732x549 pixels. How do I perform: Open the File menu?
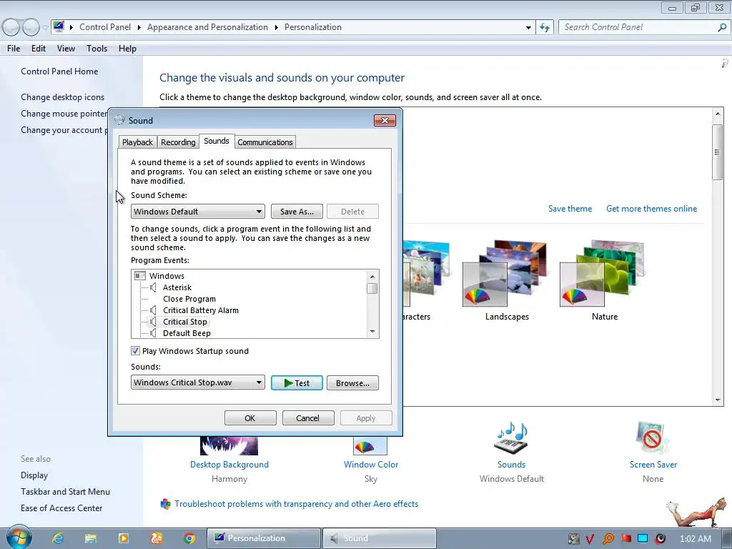[x=14, y=49]
